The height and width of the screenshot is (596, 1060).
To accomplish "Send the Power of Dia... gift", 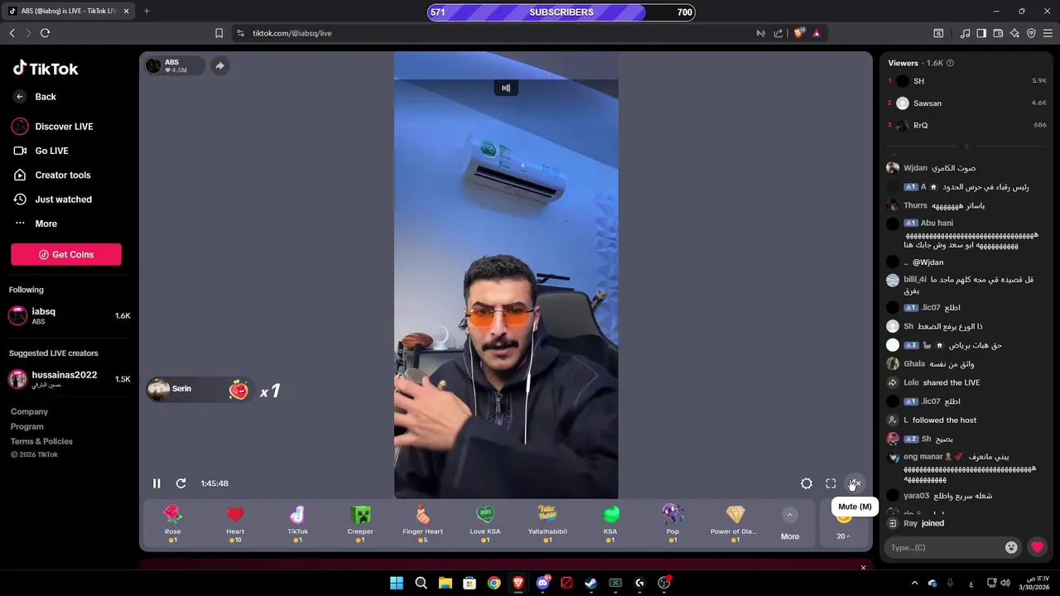I will pyautogui.click(x=735, y=524).
